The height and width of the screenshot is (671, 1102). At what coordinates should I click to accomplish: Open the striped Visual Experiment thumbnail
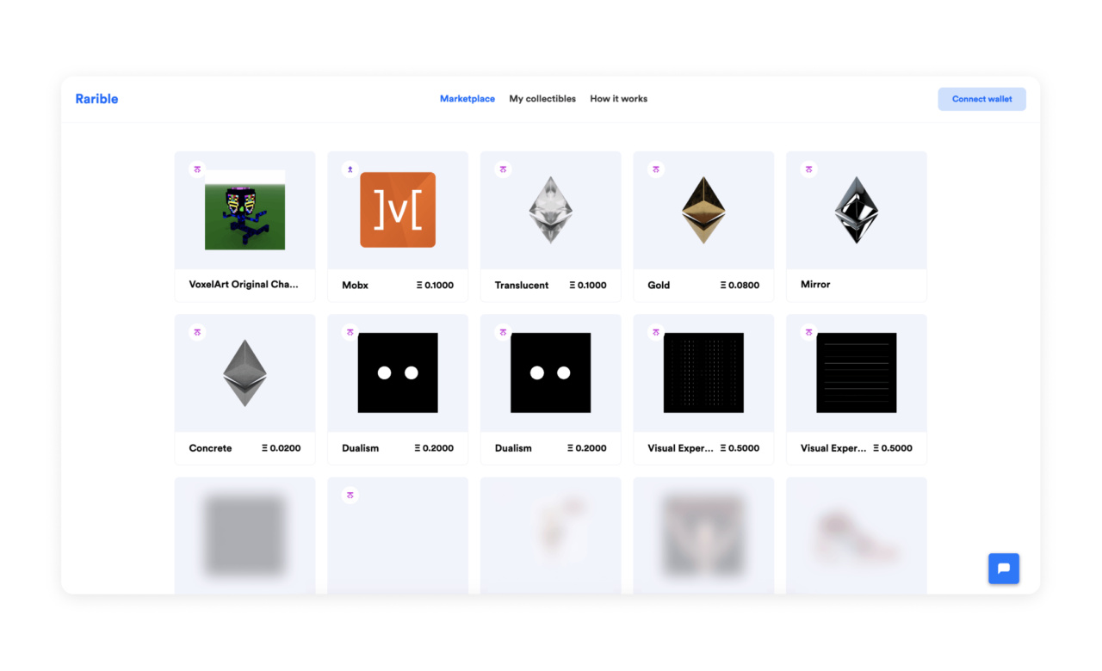pyautogui.click(x=857, y=372)
